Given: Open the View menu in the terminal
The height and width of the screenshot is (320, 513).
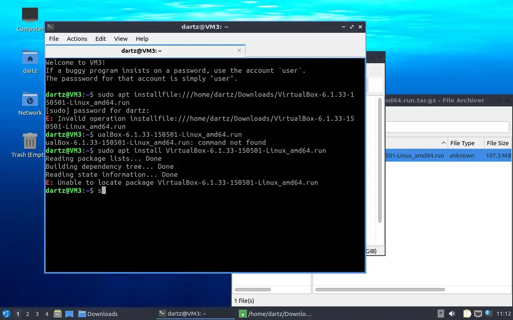Looking at the screenshot, I should click(x=121, y=39).
